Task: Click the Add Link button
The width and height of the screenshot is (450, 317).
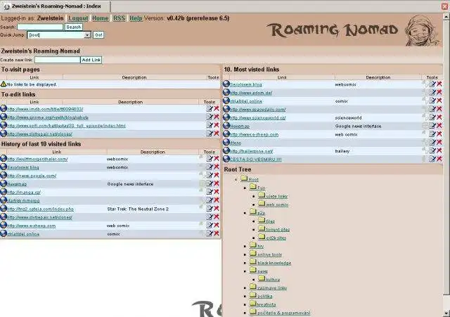Action: tap(91, 60)
